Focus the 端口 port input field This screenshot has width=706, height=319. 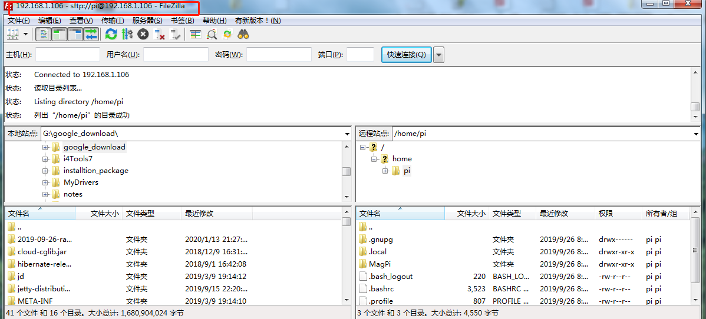(360, 54)
